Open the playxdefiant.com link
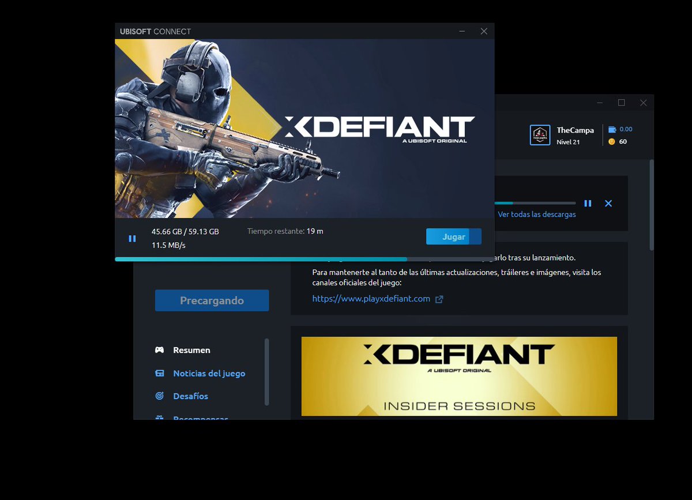Image resolution: width=692 pixels, height=500 pixels. (371, 299)
